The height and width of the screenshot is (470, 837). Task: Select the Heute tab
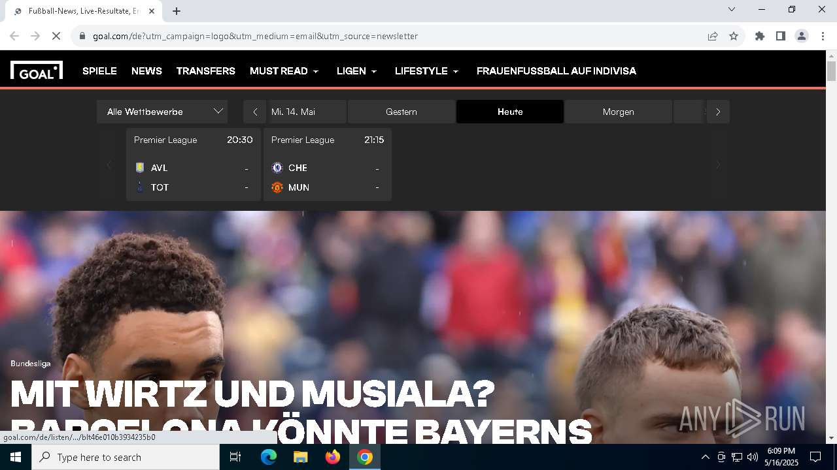(510, 112)
